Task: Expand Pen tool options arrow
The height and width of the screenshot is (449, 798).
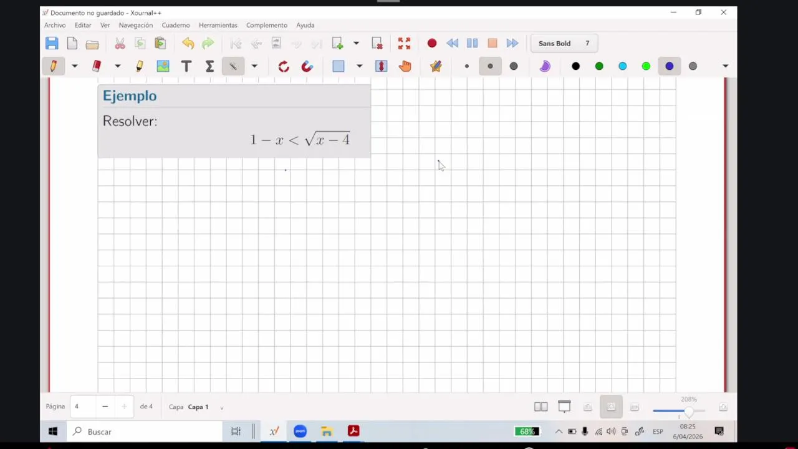Action: [x=74, y=66]
